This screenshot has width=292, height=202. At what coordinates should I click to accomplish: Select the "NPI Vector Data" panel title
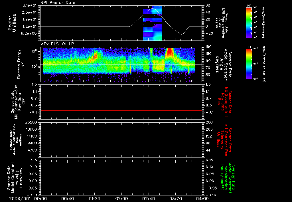click(x=58, y=3)
